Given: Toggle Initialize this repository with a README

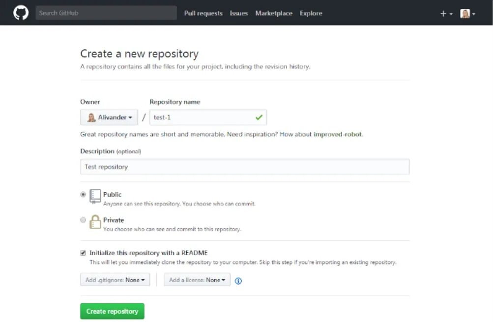Looking at the screenshot, I should 83,253.
